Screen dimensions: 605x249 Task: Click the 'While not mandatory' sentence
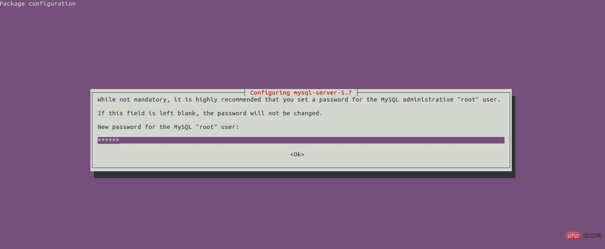pyautogui.click(x=299, y=100)
